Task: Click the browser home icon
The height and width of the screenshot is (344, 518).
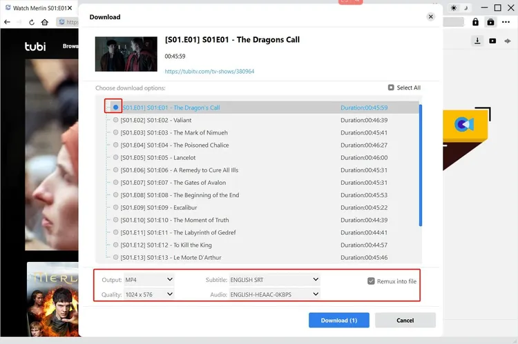Action: click(x=45, y=22)
